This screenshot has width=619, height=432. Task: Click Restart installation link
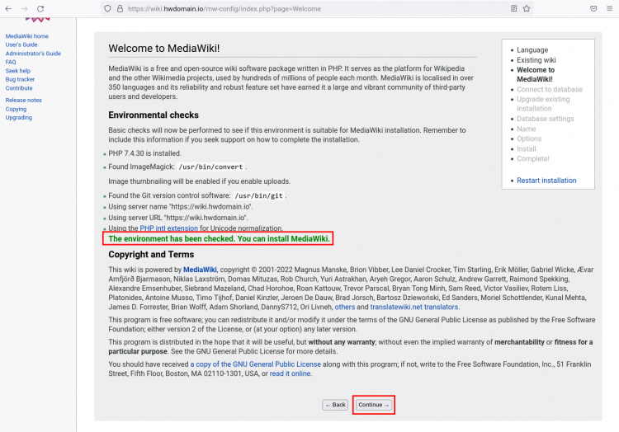(x=546, y=180)
